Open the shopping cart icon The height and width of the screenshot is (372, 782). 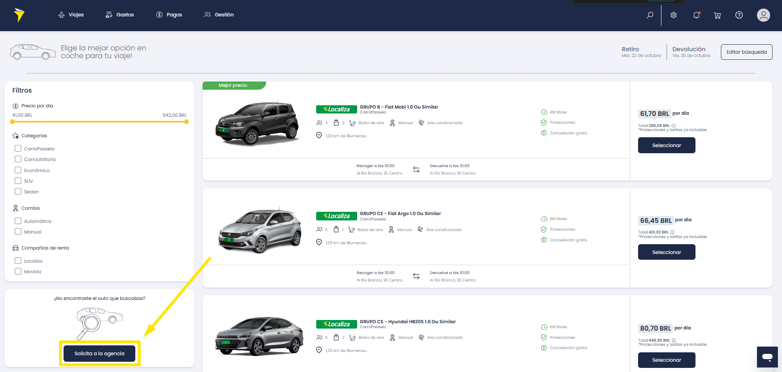point(717,16)
